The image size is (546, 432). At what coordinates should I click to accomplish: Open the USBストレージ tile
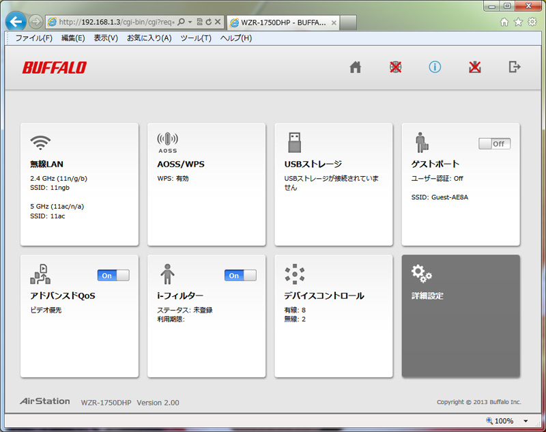coord(333,184)
